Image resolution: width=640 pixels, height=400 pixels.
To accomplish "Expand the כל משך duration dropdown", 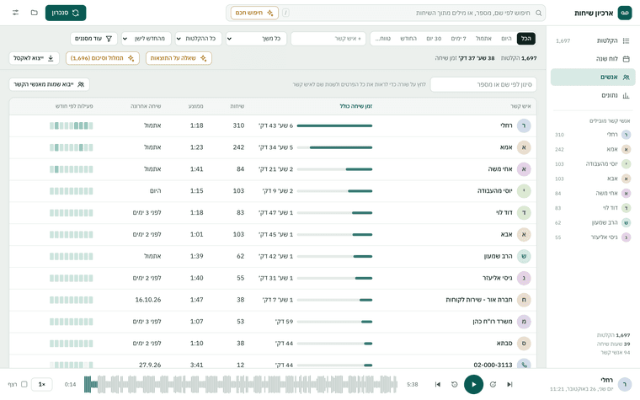I will pos(256,39).
